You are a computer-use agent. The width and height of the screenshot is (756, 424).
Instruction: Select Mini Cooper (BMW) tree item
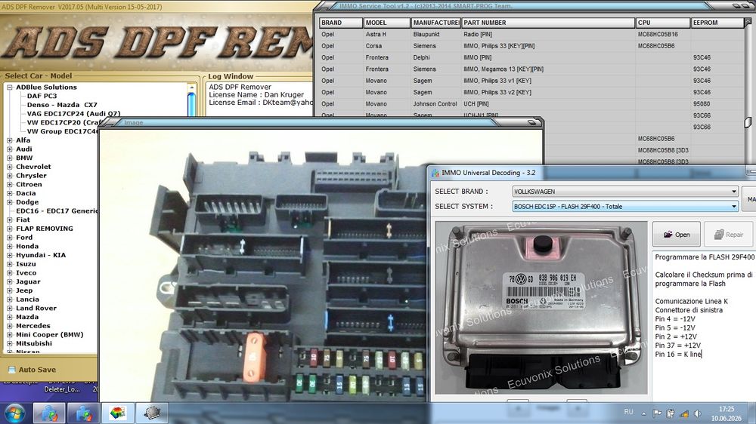coord(50,334)
